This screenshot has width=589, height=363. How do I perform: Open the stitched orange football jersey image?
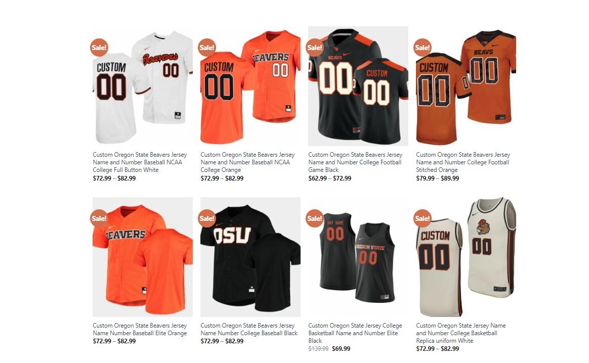tap(466, 86)
